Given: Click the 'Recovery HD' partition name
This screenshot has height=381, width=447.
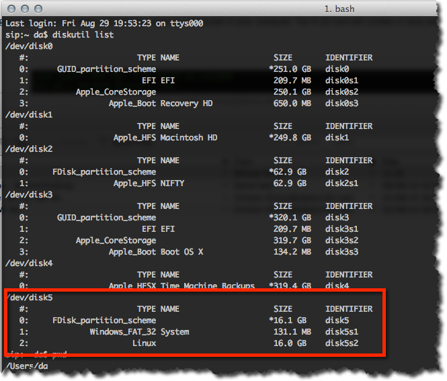Looking at the screenshot, I should [186, 103].
